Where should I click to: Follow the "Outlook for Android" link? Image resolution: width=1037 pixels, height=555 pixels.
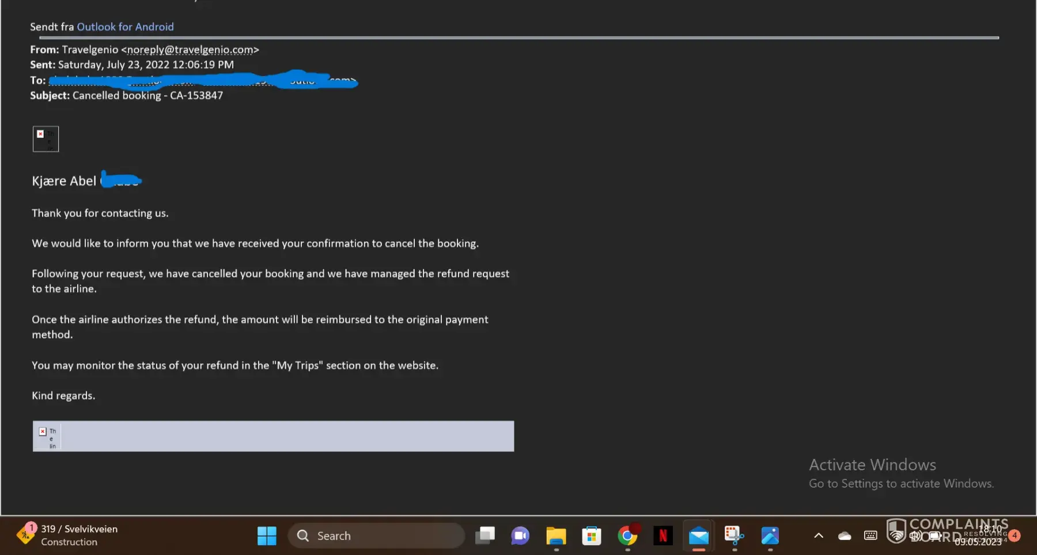tap(126, 26)
